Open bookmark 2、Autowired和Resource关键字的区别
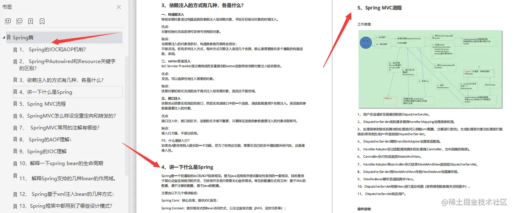 click(x=67, y=65)
